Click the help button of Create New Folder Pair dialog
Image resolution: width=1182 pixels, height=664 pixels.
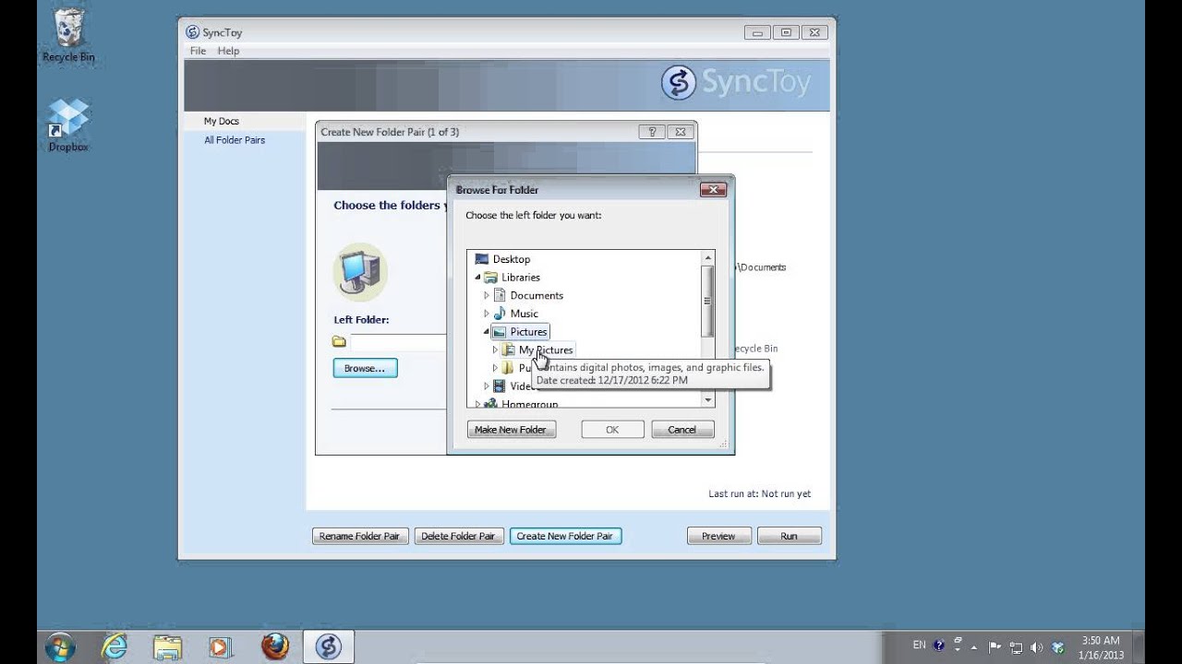point(651,132)
